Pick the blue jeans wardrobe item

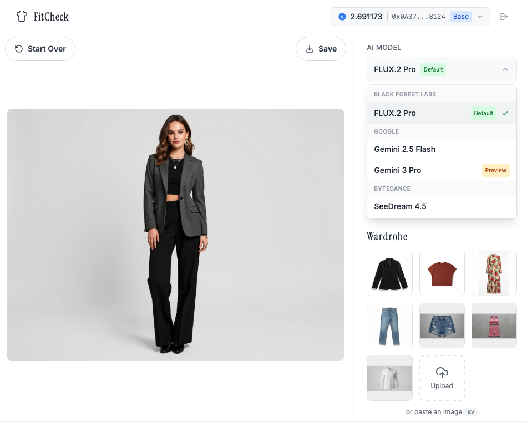click(389, 326)
